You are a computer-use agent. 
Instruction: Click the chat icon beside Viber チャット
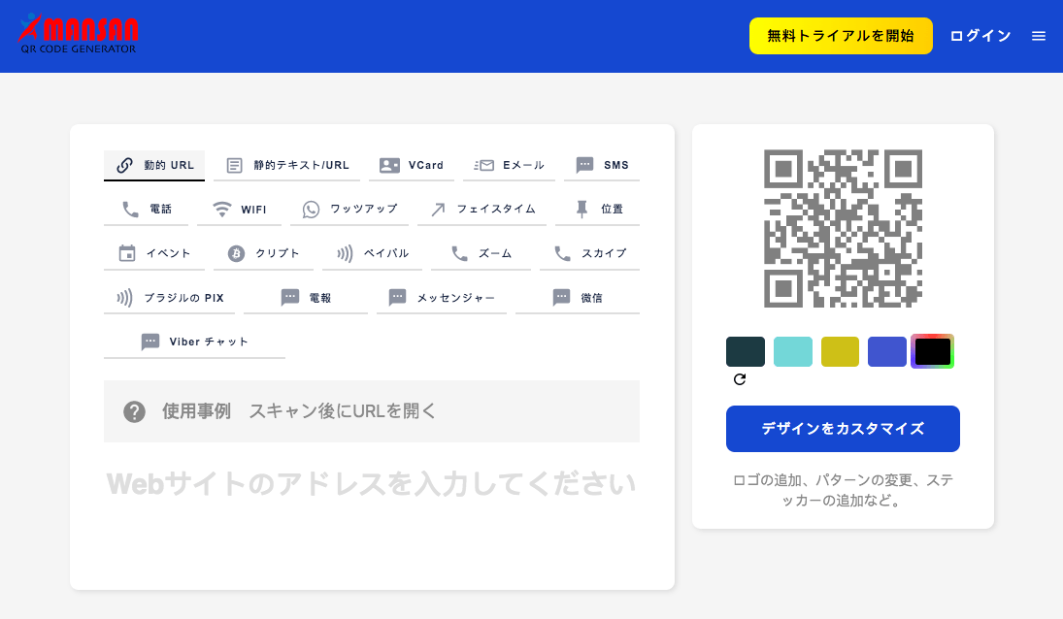click(x=149, y=342)
